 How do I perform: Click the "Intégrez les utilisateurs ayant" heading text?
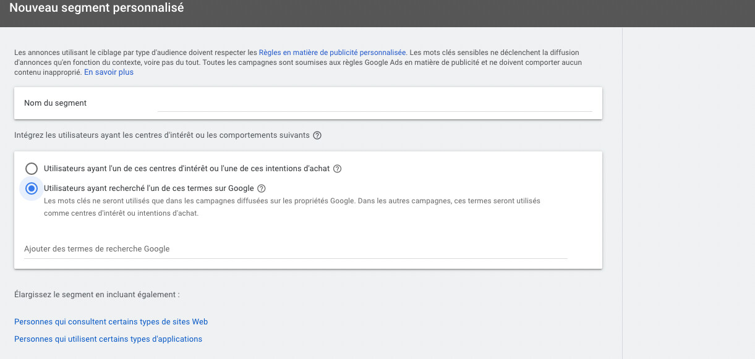(162, 135)
